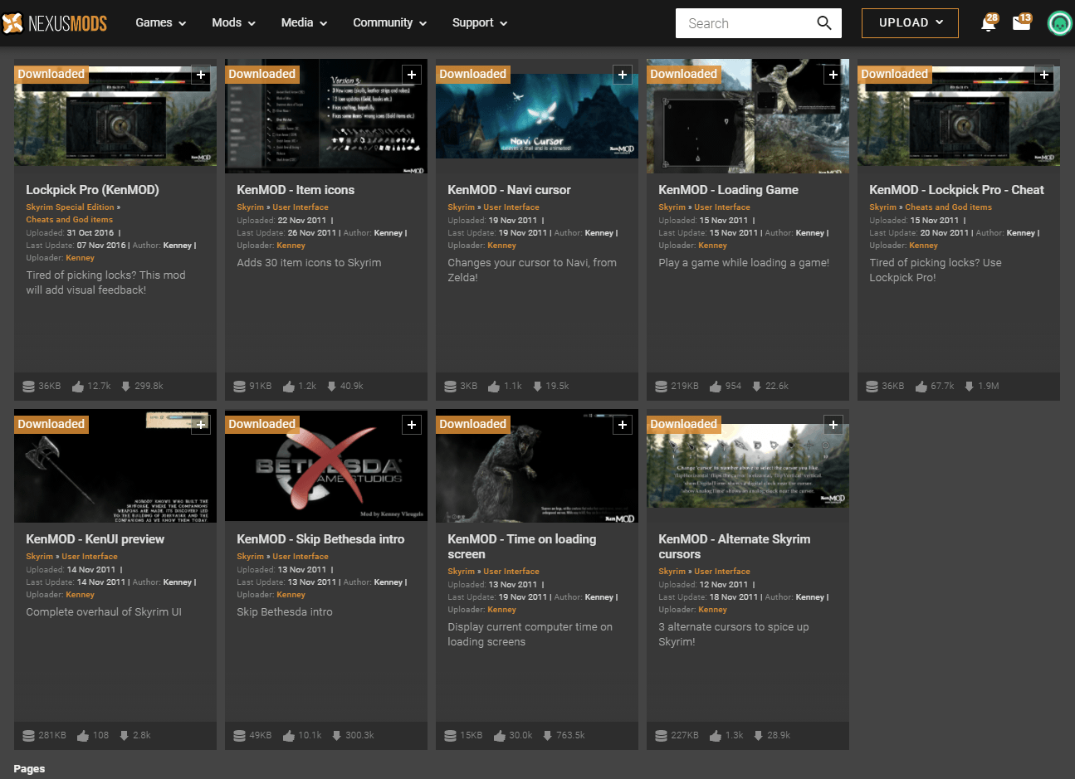
Task: Click the plus icon on Skip Bethesda intro card
Action: pos(412,425)
